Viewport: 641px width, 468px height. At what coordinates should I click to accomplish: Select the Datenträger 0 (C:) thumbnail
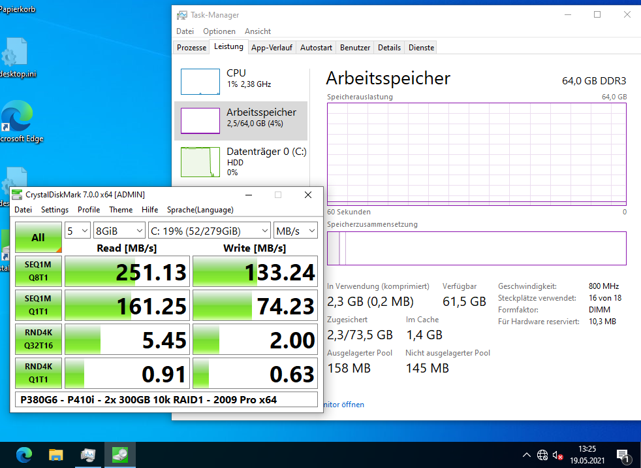click(x=200, y=161)
